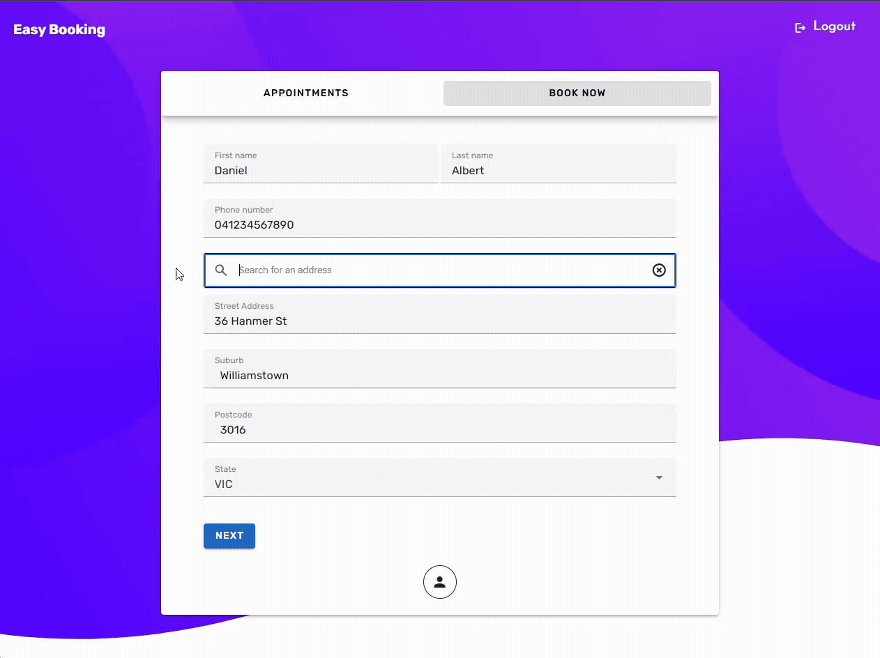Focus the Postcode field showing 3016
880x658 pixels.
click(439, 430)
